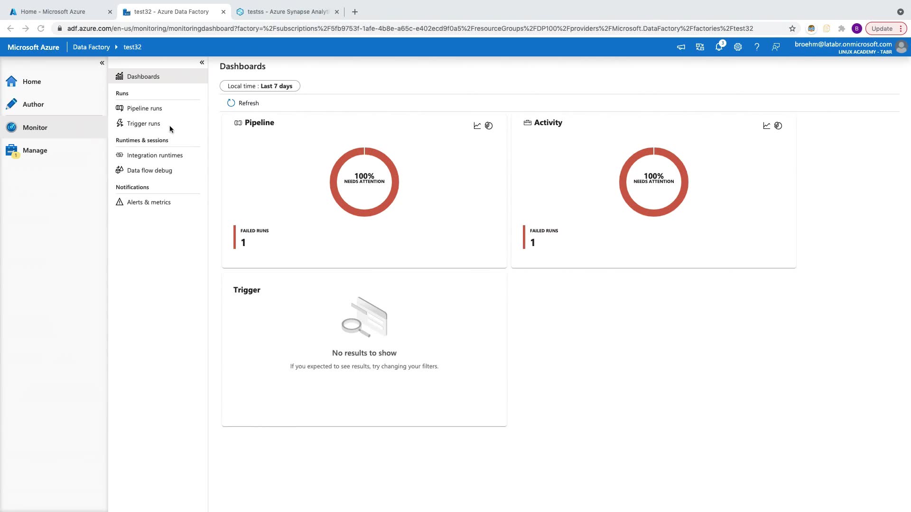Switch Pipeline card to line chart view
The width and height of the screenshot is (911, 512).
(x=477, y=126)
